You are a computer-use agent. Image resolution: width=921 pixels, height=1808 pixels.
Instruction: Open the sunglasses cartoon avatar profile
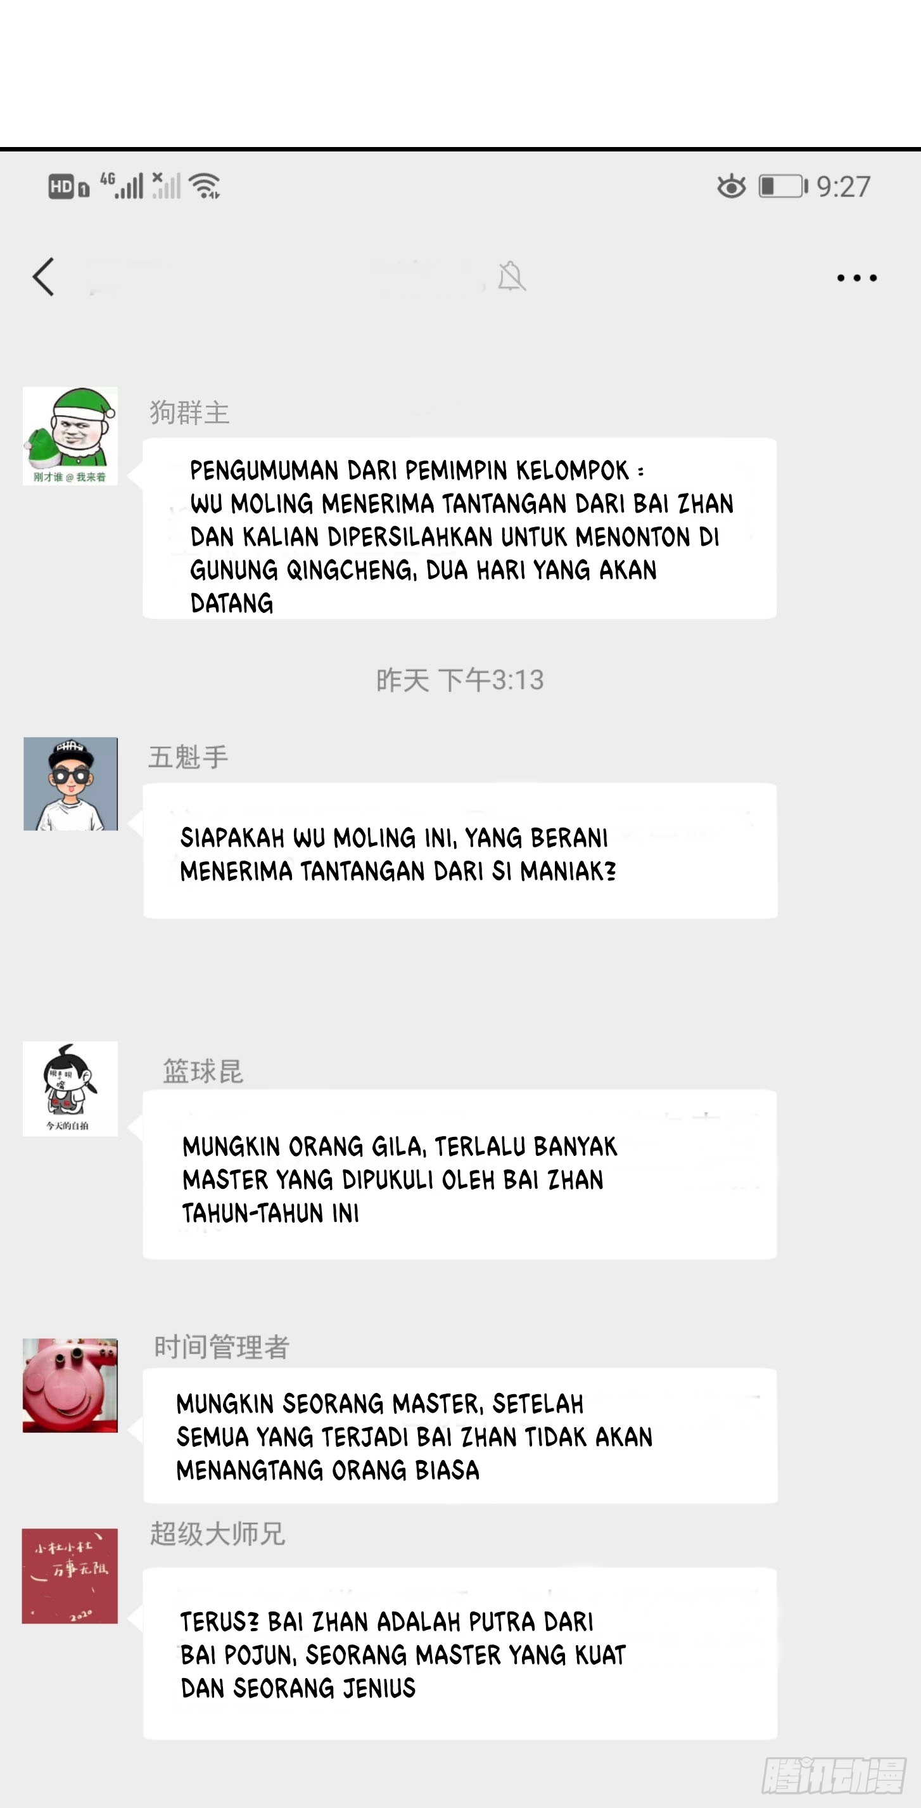pos(70,783)
